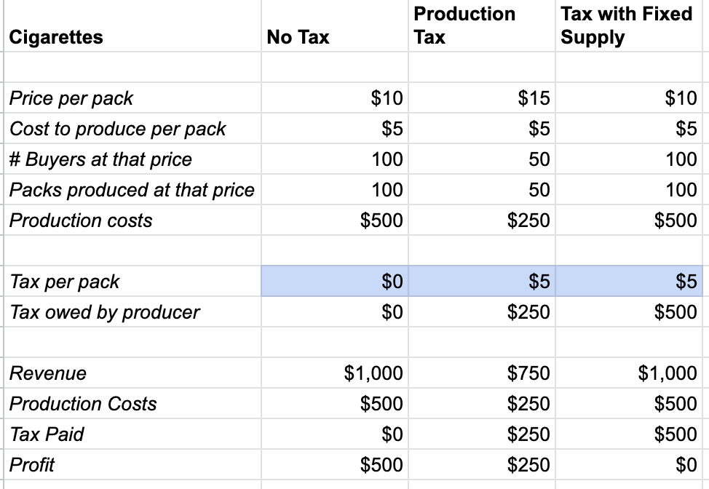Click the "No Tax" column header
Viewport: 709px width, 489px height.
click(335, 25)
